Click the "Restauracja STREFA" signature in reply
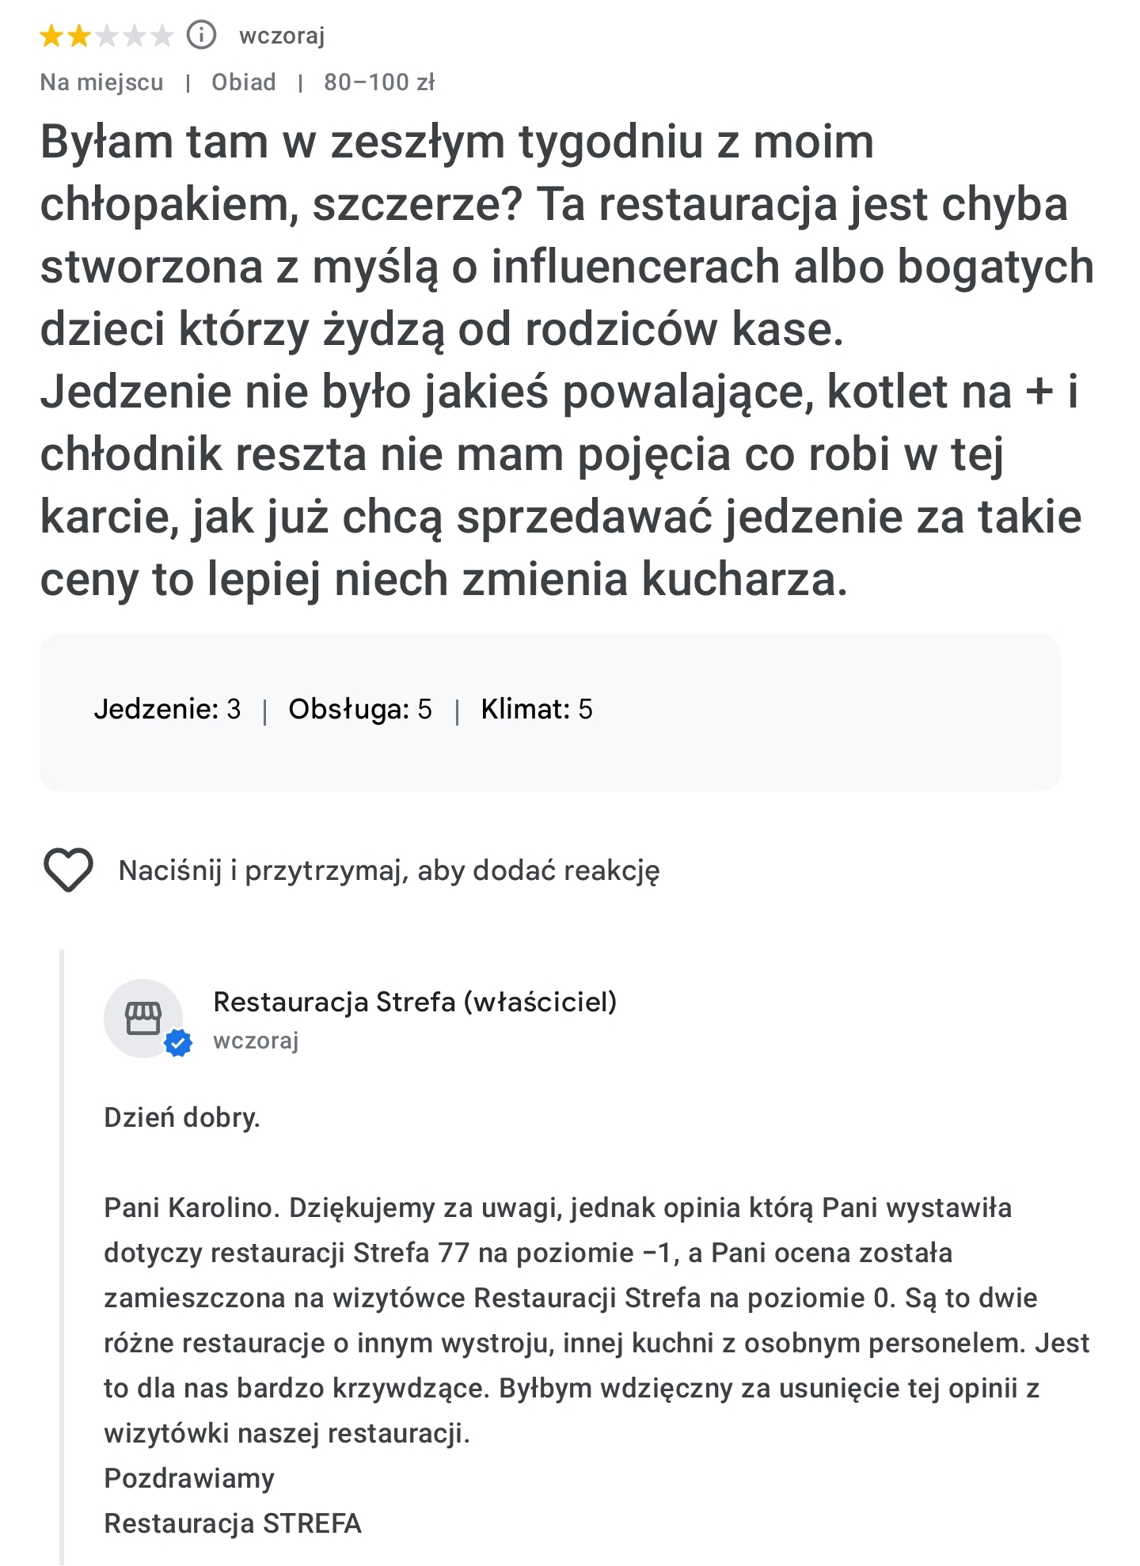 coord(233,1523)
